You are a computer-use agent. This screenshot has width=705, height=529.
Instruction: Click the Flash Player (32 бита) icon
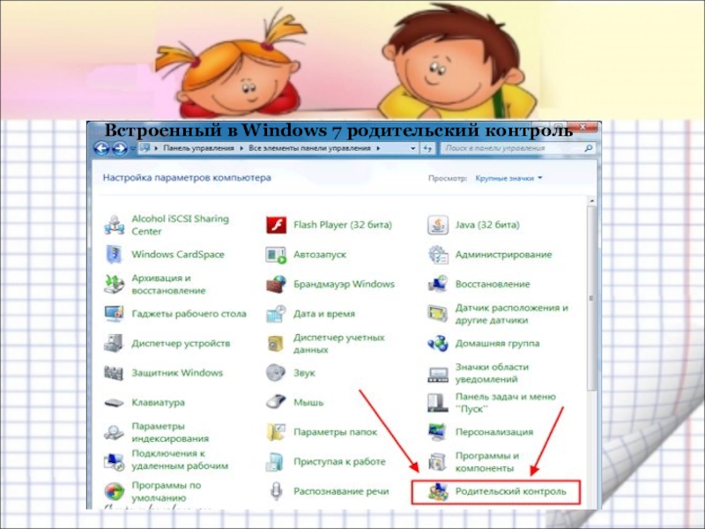pos(276,225)
